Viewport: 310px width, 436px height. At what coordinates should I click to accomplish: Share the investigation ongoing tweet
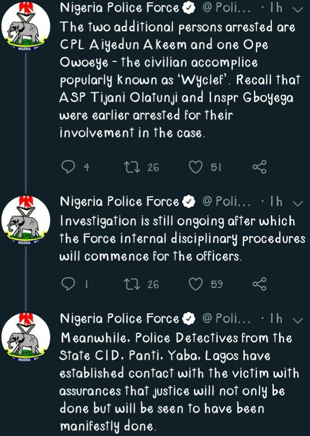[x=259, y=284]
